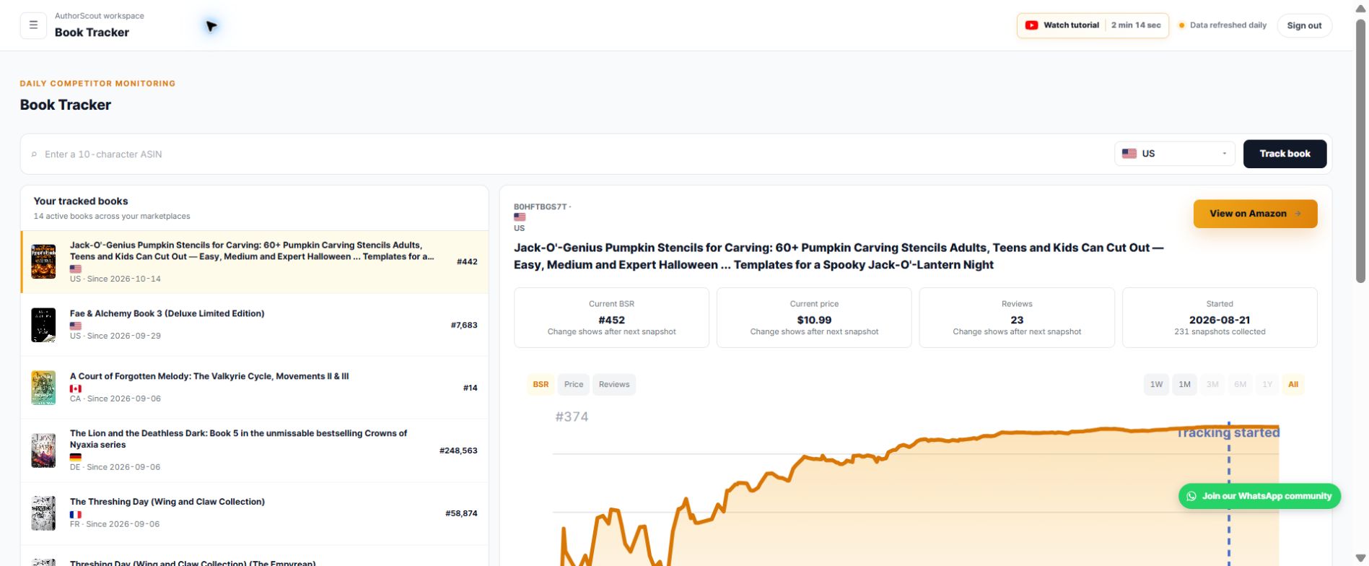Click the Started 2026-08-21 card
This screenshot has height=566, width=1369.
point(1220,318)
